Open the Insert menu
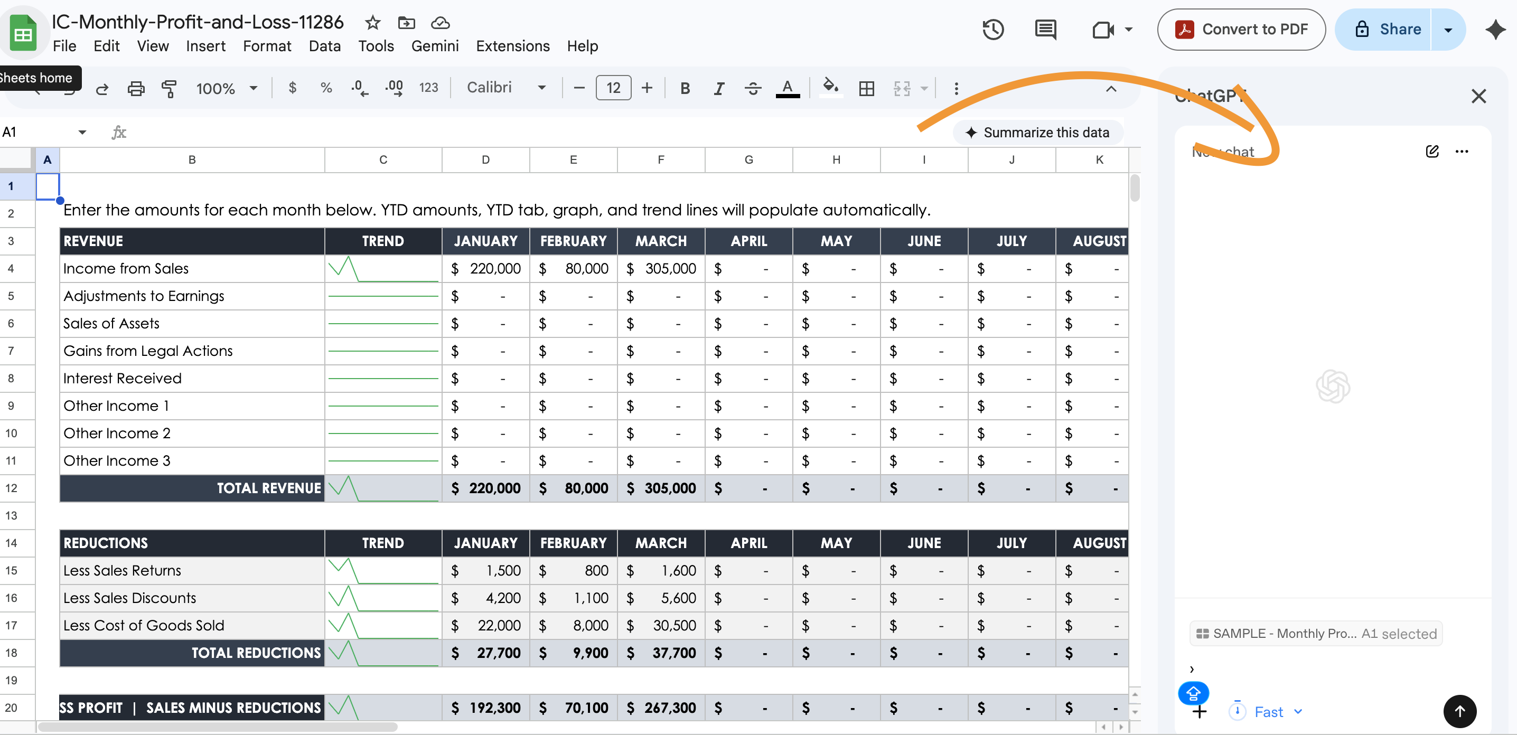 click(205, 46)
